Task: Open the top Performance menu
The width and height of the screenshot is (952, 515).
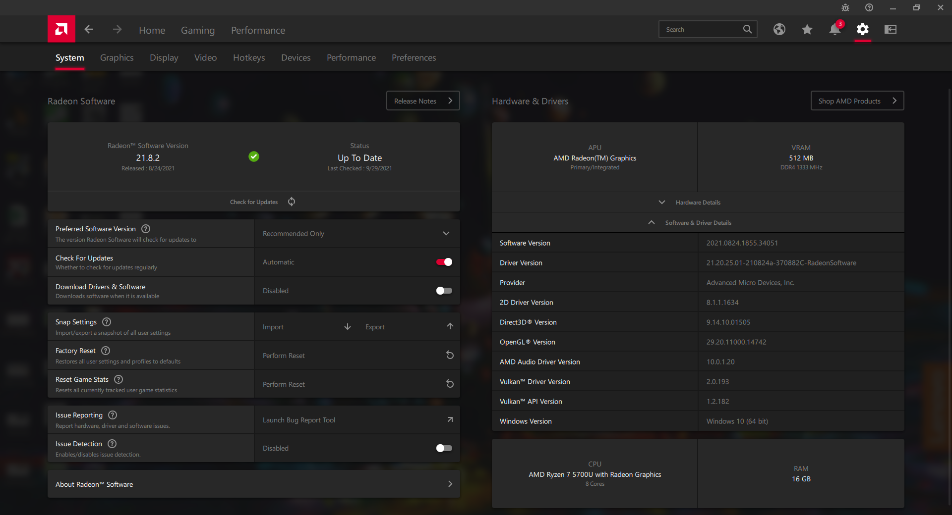Action: pyautogui.click(x=258, y=30)
